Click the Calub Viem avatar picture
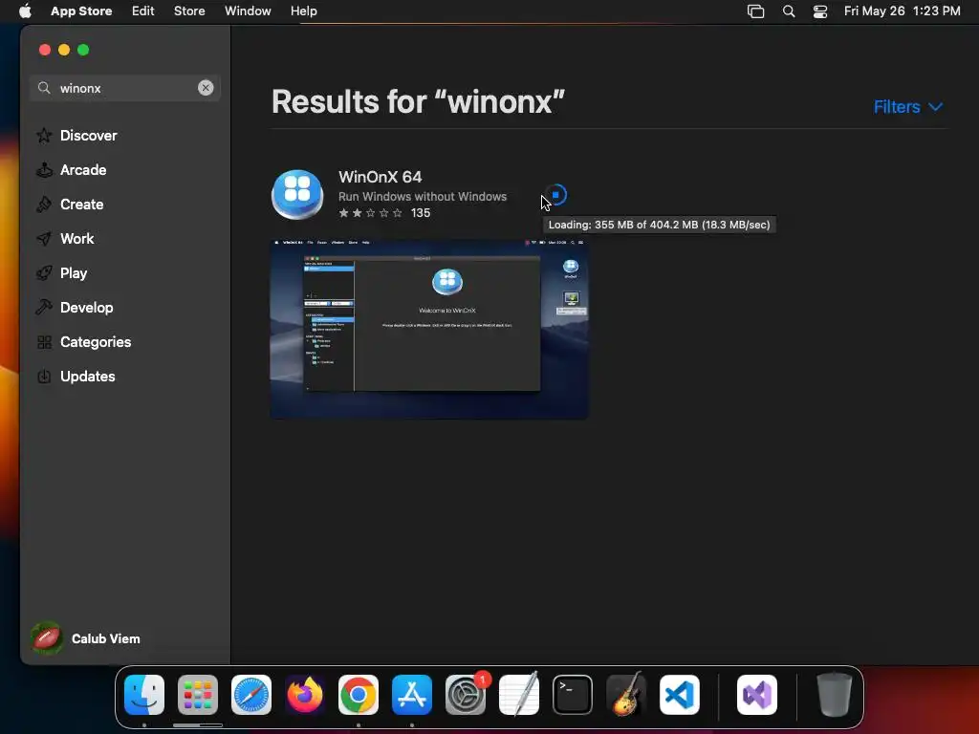The height and width of the screenshot is (734, 979). click(47, 638)
